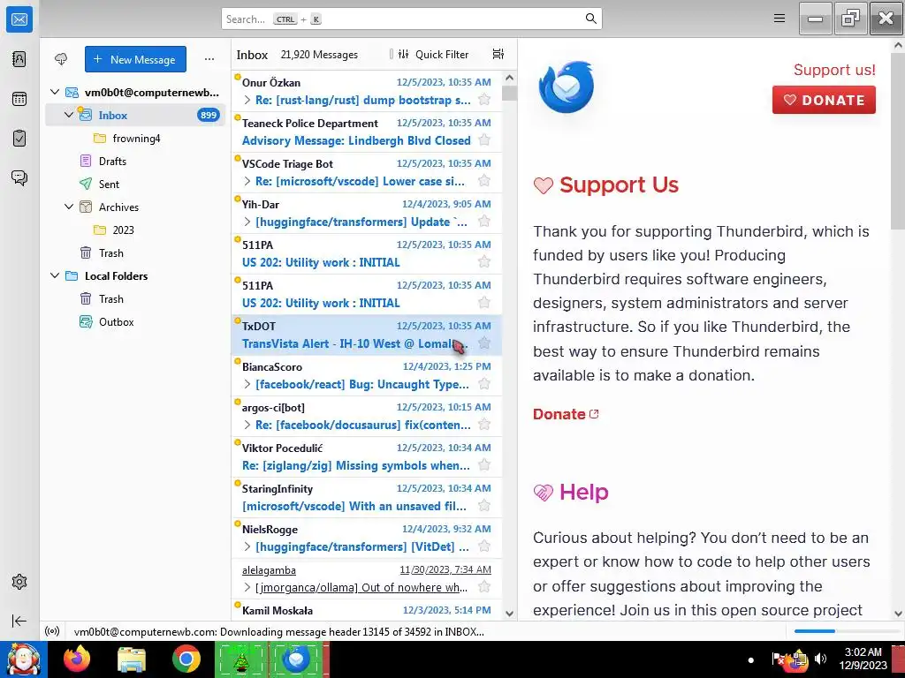Open File Explorer from the taskbar
Viewport: 905px width, 678px height.
click(132, 659)
